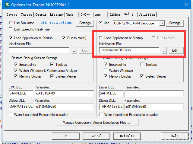Open the Output tab
The width and height of the screenshot is (193, 144).
(x=41, y=14)
